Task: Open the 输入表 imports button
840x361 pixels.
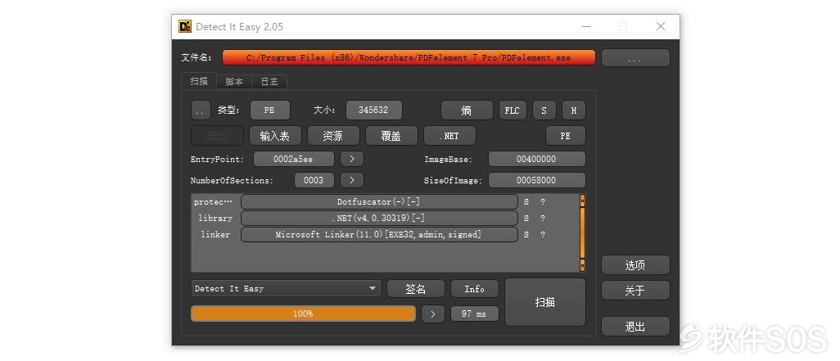Action: 275,136
